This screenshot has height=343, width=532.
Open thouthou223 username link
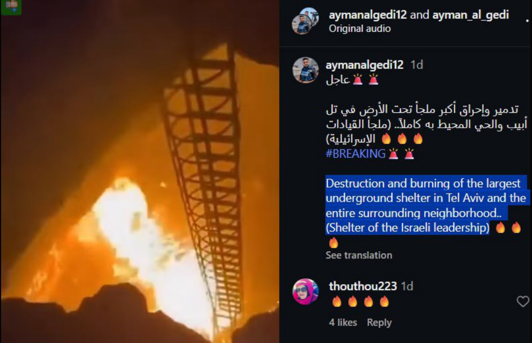tap(363, 286)
